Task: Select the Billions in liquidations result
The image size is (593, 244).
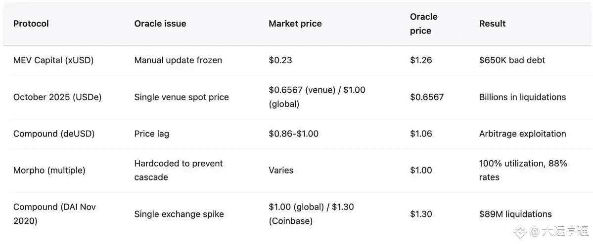Action: pos(522,97)
